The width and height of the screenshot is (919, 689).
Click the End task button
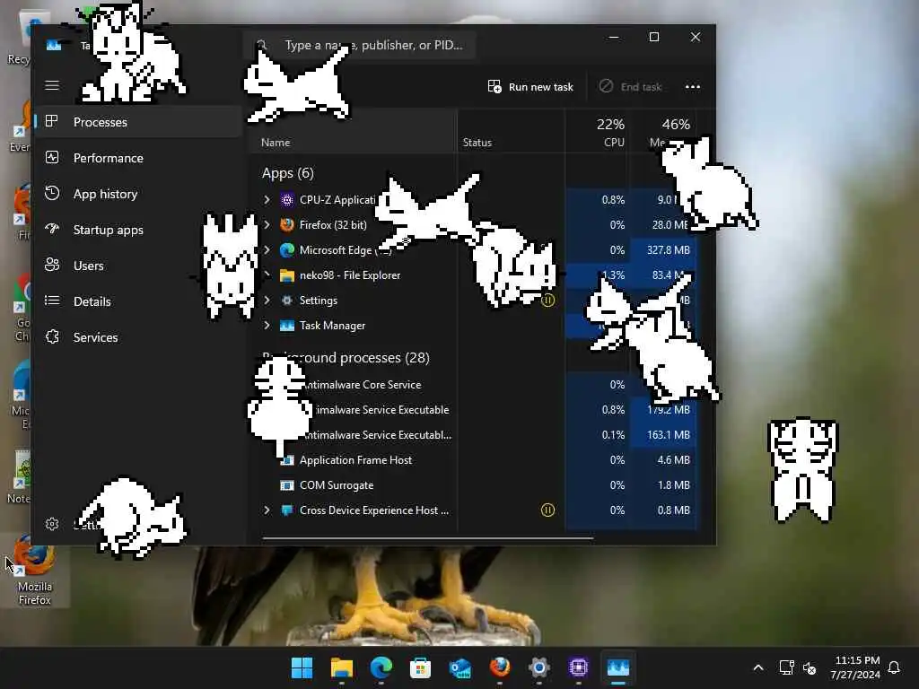point(631,87)
